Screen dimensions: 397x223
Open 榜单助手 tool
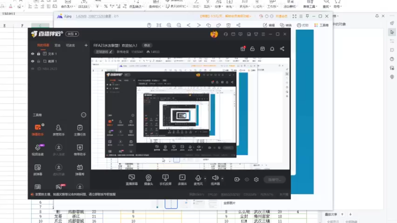(80, 150)
